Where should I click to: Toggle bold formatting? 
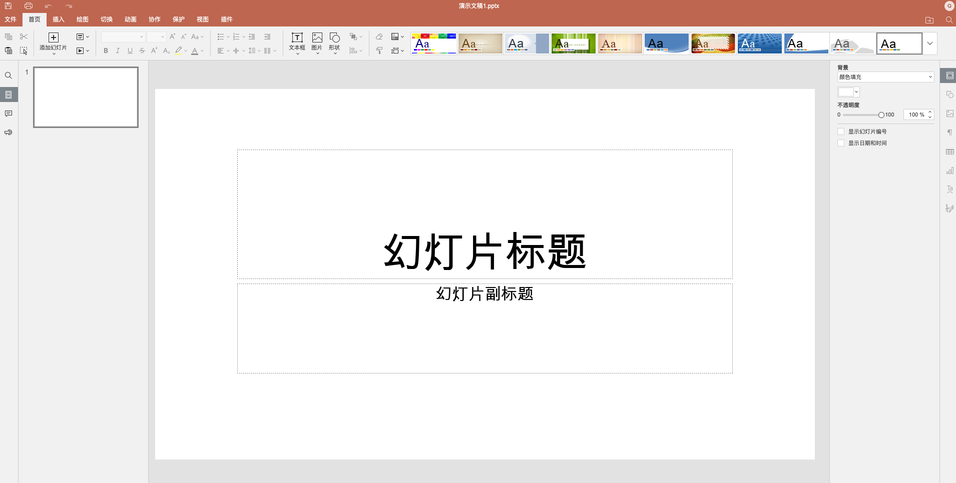point(106,50)
